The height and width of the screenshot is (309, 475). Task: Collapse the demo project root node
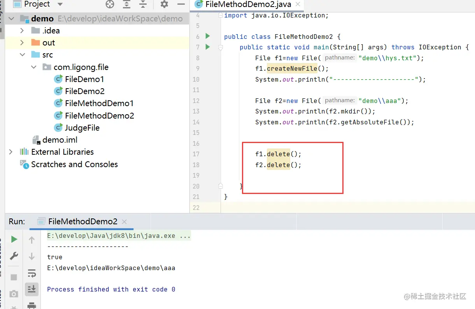click(11, 19)
